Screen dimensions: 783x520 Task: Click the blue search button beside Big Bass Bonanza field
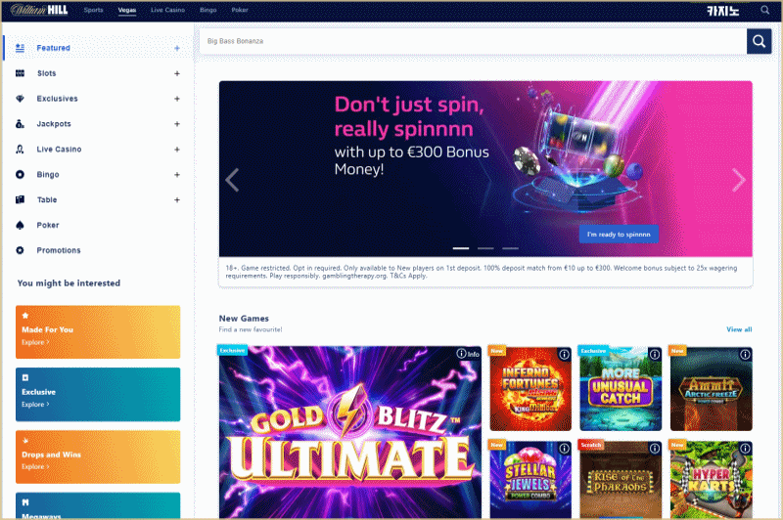(x=760, y=41)
